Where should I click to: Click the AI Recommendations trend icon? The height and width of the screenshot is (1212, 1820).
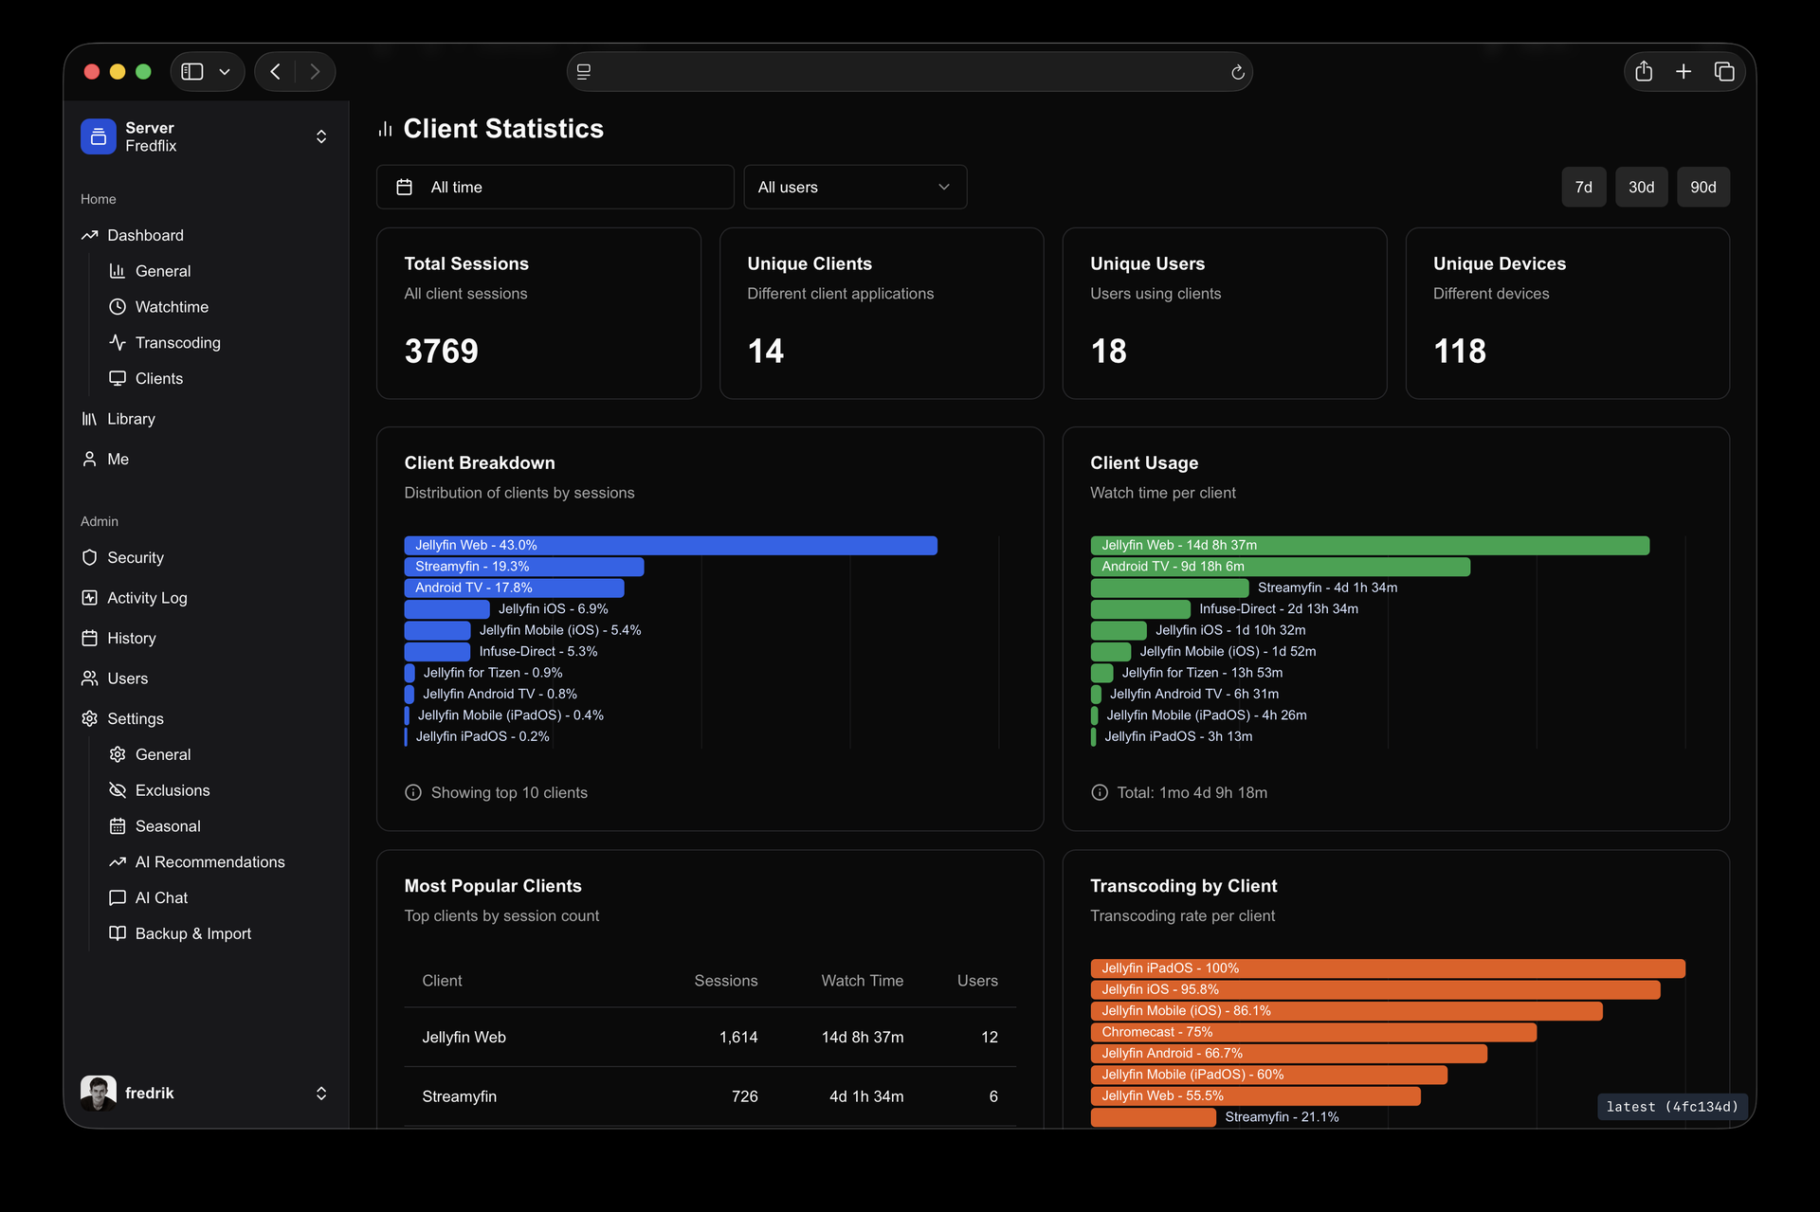[x=118, y=861]
